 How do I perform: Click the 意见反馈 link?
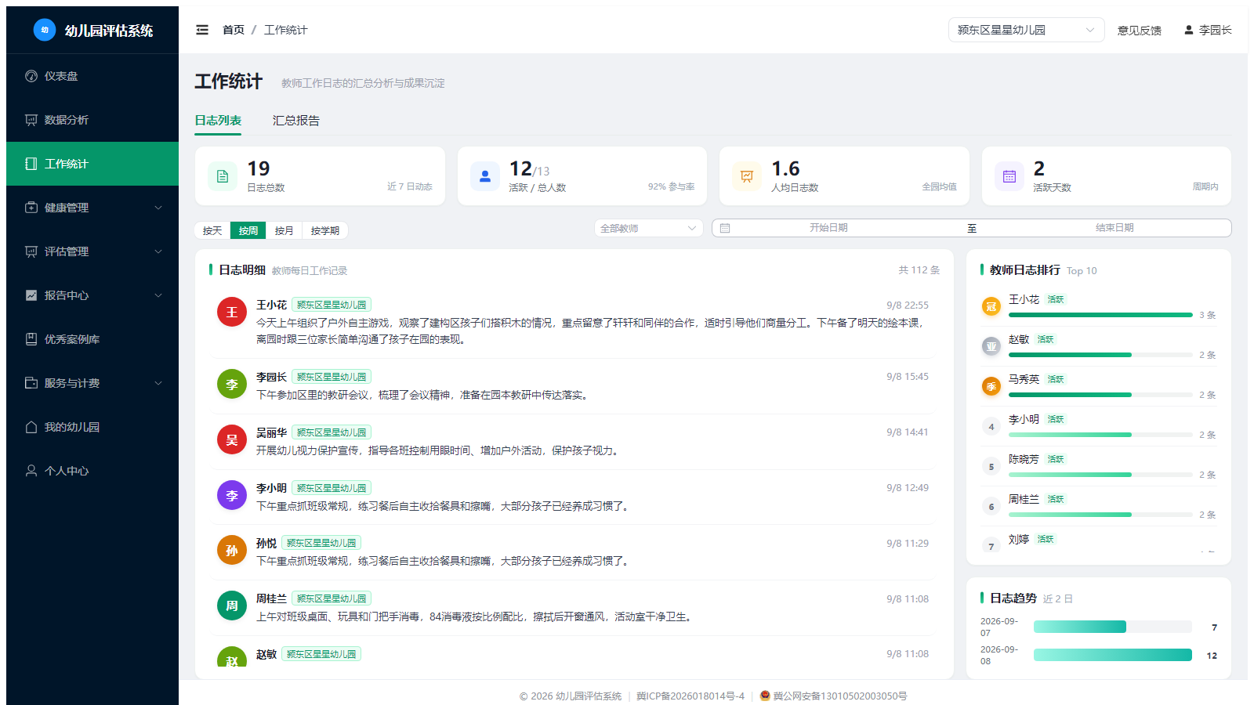point(1140,31)
